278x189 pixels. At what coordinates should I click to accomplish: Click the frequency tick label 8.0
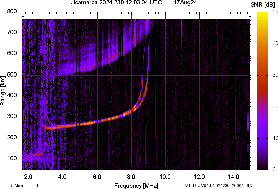(131, 177)
